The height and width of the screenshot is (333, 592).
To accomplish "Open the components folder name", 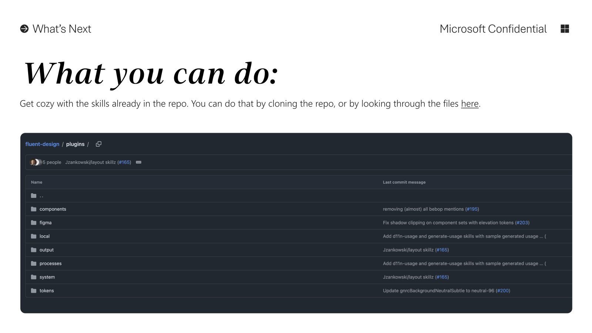I will [x=53, y=209].
